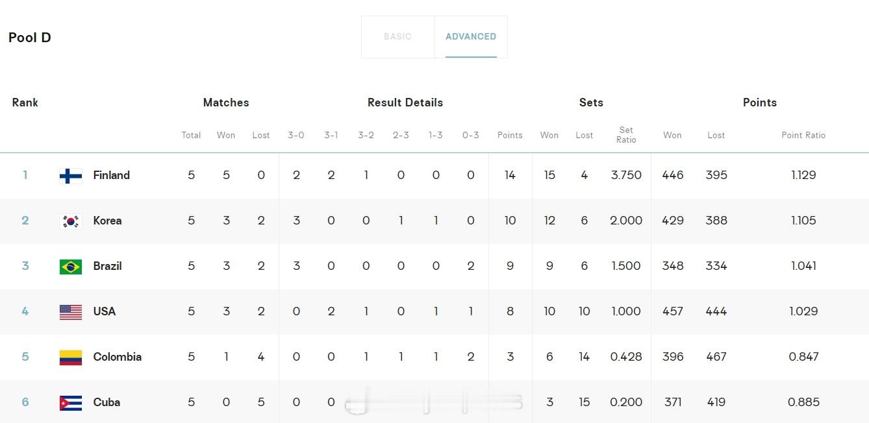Click the USA flag icon

[71, 312]
